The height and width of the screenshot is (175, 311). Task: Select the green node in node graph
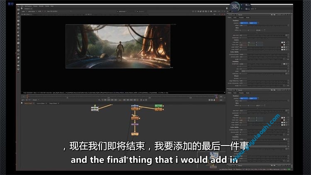pyautogui.click(x=159, y=106)
